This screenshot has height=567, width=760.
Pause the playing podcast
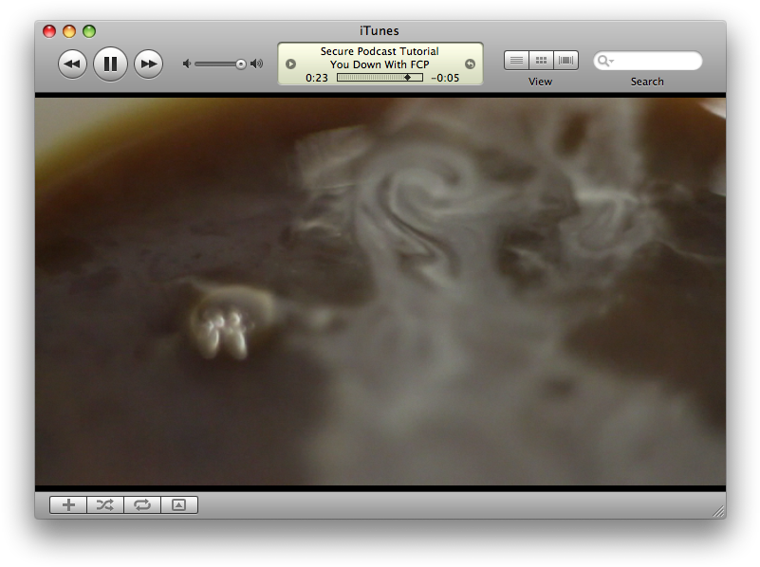110,64
